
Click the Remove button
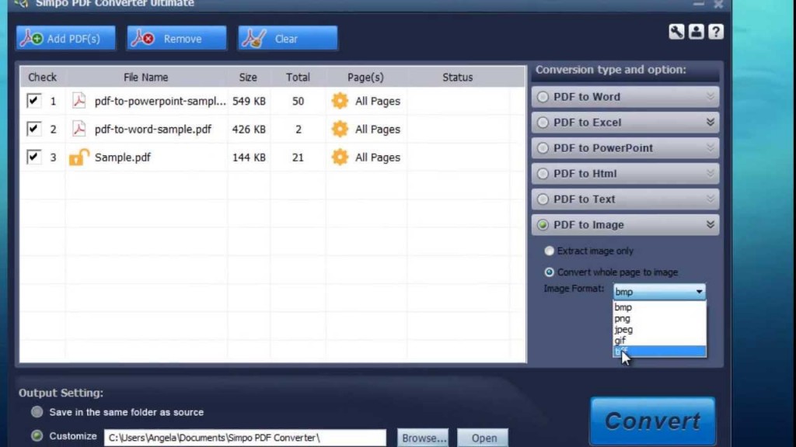[176, 39]
